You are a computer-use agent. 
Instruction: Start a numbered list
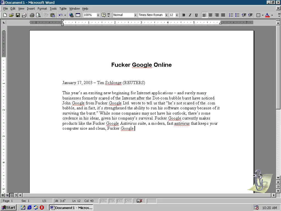tap(231, 15)
